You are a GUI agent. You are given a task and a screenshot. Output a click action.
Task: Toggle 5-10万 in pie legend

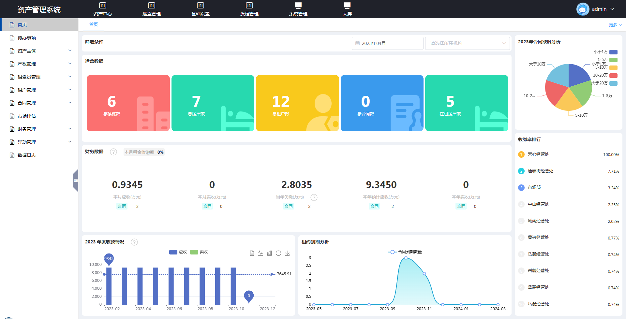606,67
